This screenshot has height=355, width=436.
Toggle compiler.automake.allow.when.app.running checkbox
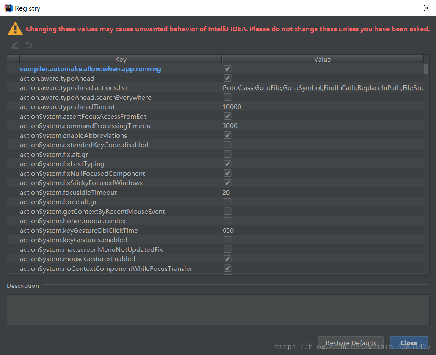227,68
